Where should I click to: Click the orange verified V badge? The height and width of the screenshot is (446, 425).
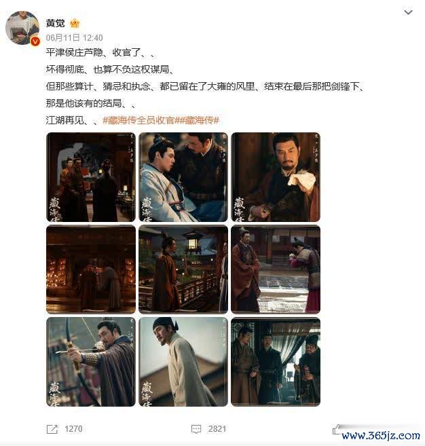(x=35, y=41)
